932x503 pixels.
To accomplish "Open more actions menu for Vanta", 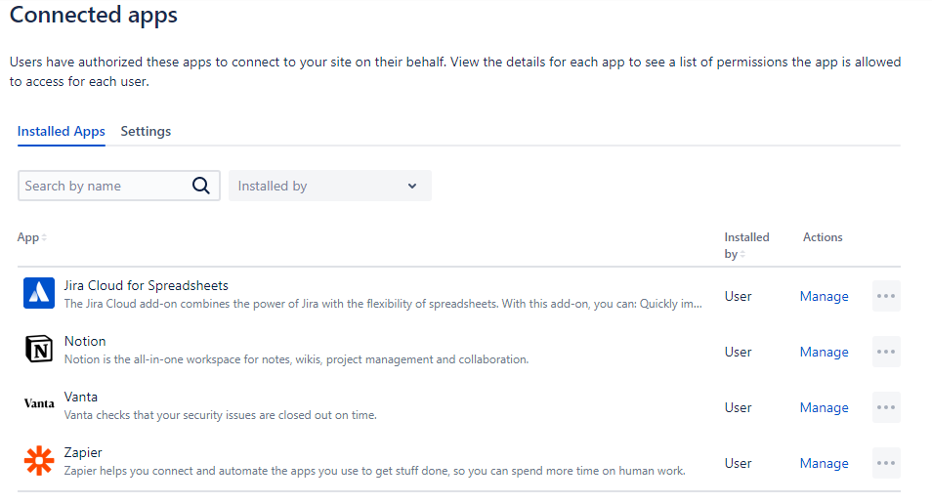I will [886, 407].
